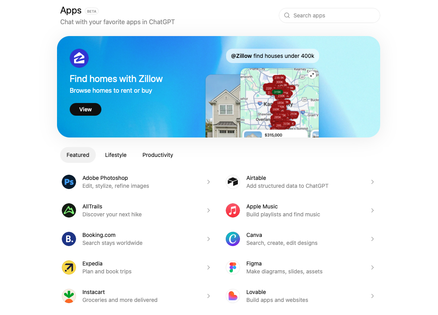Expand the Figma row chevron

click(372, 267)
